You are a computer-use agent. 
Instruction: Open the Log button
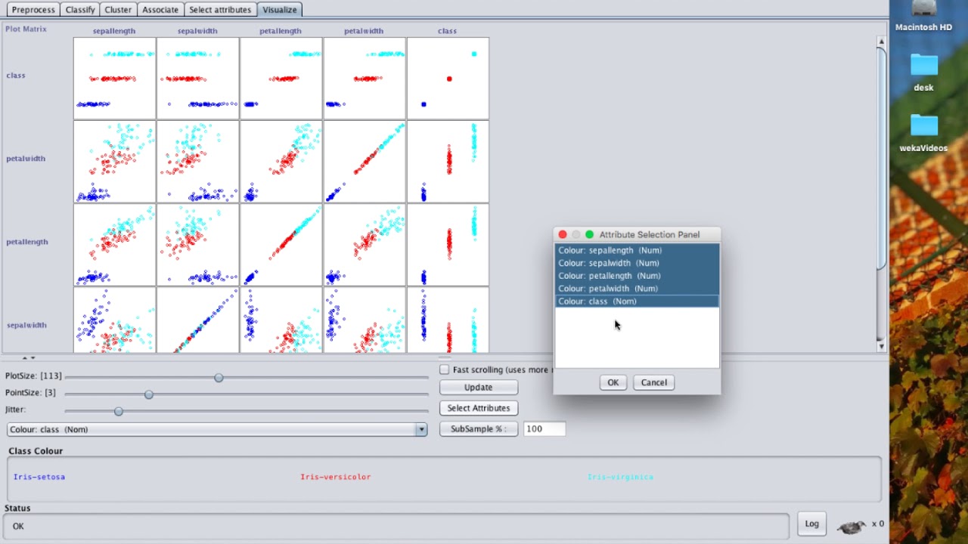[x=811, y=524]
